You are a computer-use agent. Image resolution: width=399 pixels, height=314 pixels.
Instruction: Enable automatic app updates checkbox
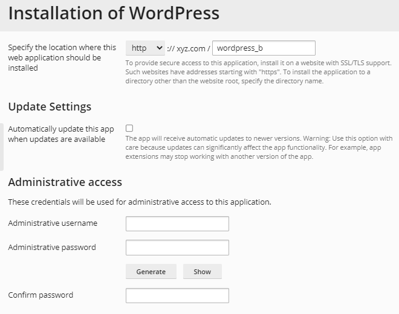[129, 128]
